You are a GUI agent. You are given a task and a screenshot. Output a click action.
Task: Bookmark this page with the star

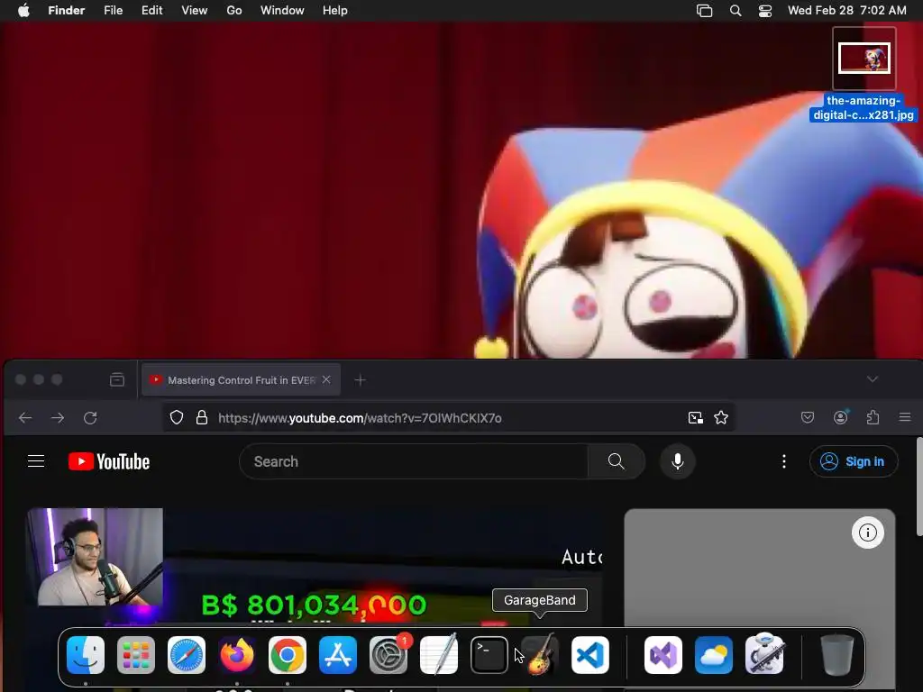point(721,418)
